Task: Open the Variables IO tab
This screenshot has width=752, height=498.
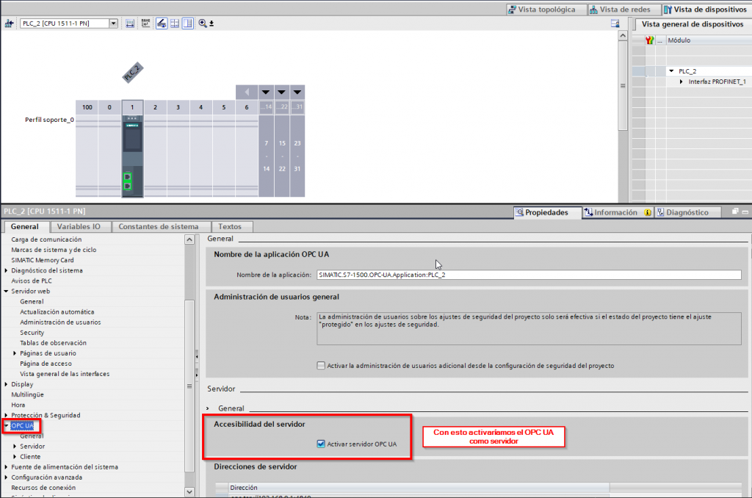Action: click(x=79, y=226)
